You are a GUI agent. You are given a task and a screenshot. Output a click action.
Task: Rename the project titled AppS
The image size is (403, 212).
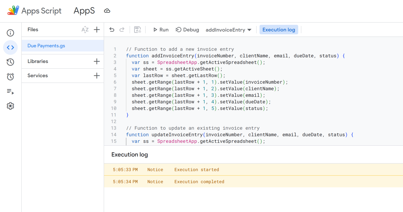(x=84, y=11)
